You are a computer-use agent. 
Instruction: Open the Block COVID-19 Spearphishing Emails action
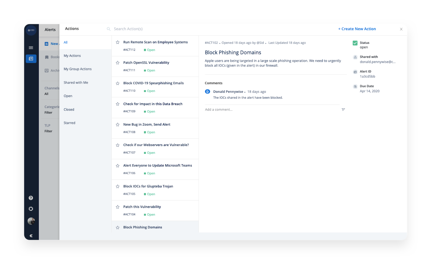(x=154, y=83)
